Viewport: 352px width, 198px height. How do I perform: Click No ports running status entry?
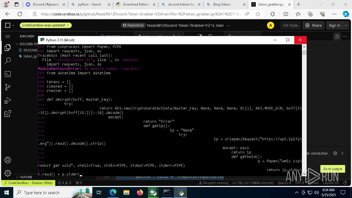click(213, 183)
